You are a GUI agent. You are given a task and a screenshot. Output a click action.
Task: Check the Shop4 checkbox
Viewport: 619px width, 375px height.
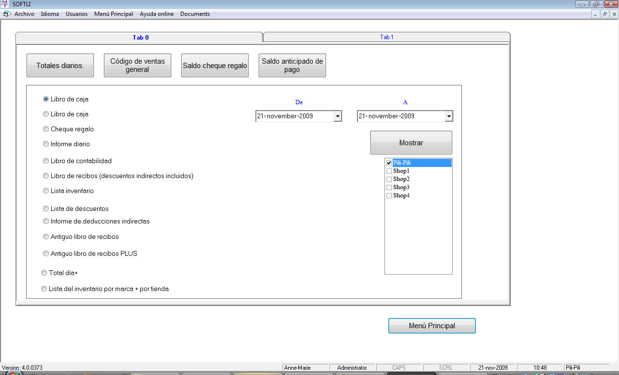(389, 195)
